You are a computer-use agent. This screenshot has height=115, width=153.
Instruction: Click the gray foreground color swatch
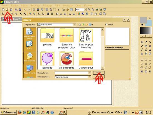point(143,20)
